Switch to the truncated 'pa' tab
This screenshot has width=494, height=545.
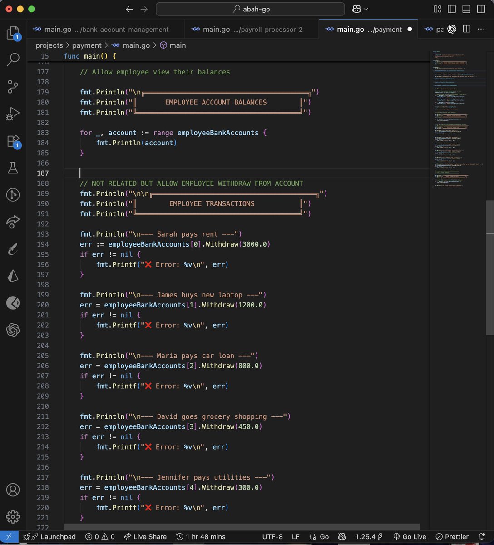[433, 29]
